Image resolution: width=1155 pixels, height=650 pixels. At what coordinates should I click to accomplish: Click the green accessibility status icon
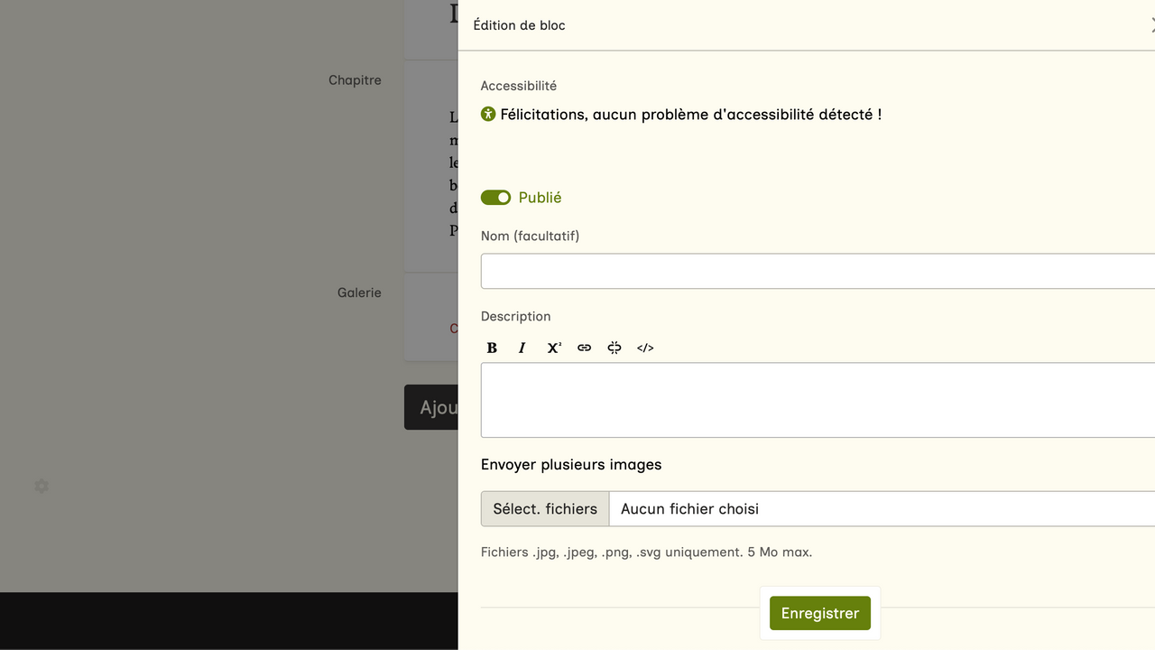(488, 114)
